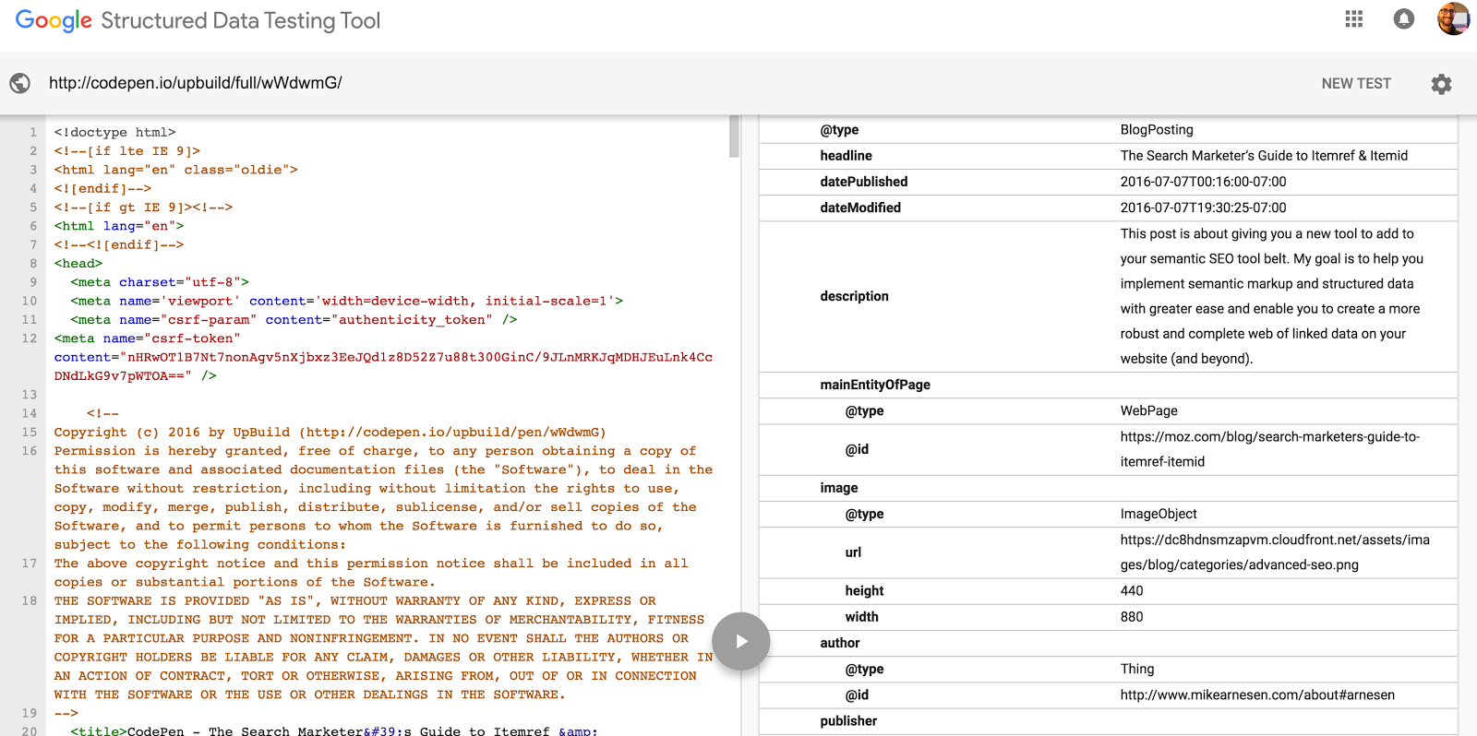
Task: Click the description property label
Action: click(854, 296)
